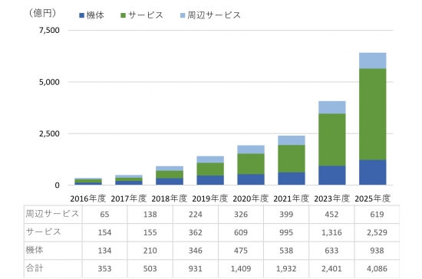The width and height of the screenshot is (422, 279).
Task: Click the green サービス legend swatch
Action: (x=124, y=15)
